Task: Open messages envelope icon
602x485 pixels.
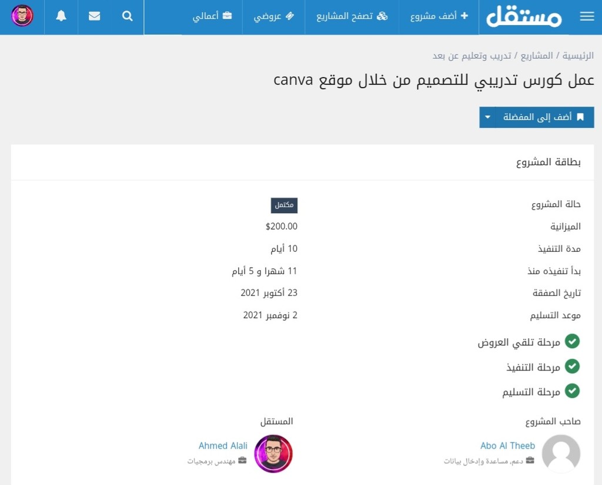Action: pos(95,16)
